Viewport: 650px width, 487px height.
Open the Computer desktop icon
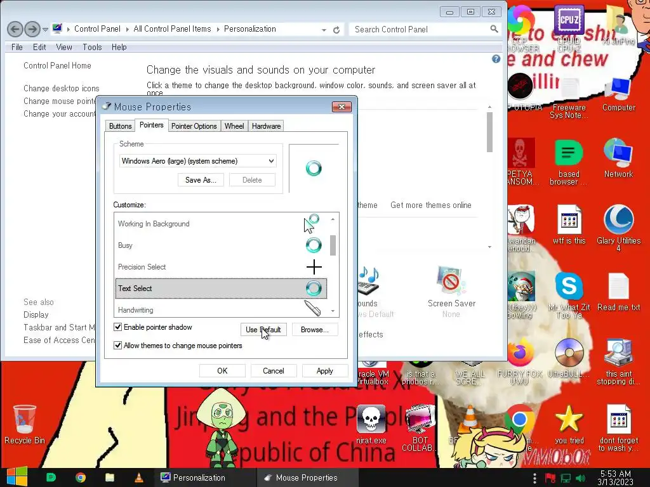(x=618, y=94)
